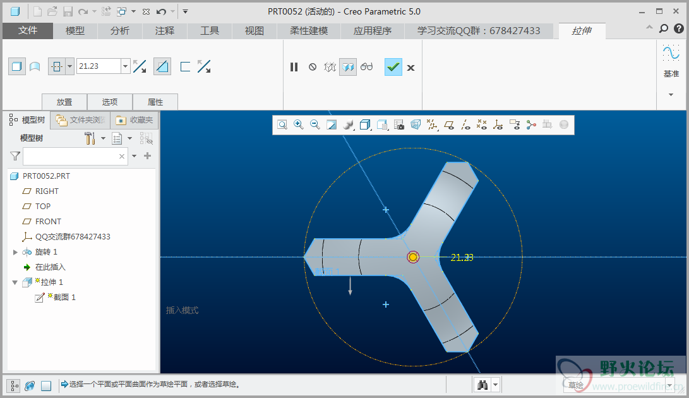
Task: Select extrude as solid option
Action: (16, 66)
